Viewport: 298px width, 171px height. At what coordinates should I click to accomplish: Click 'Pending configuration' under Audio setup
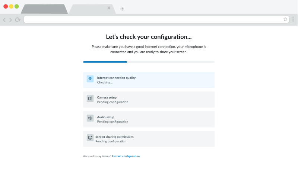112,122
